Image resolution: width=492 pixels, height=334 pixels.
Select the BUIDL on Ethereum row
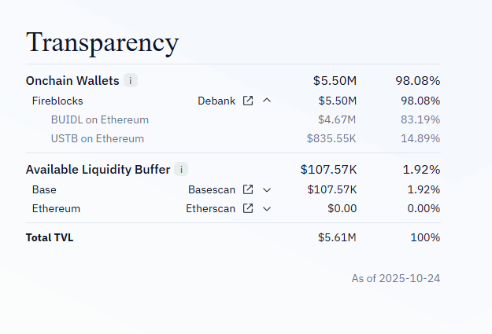[x=100, y=119]
